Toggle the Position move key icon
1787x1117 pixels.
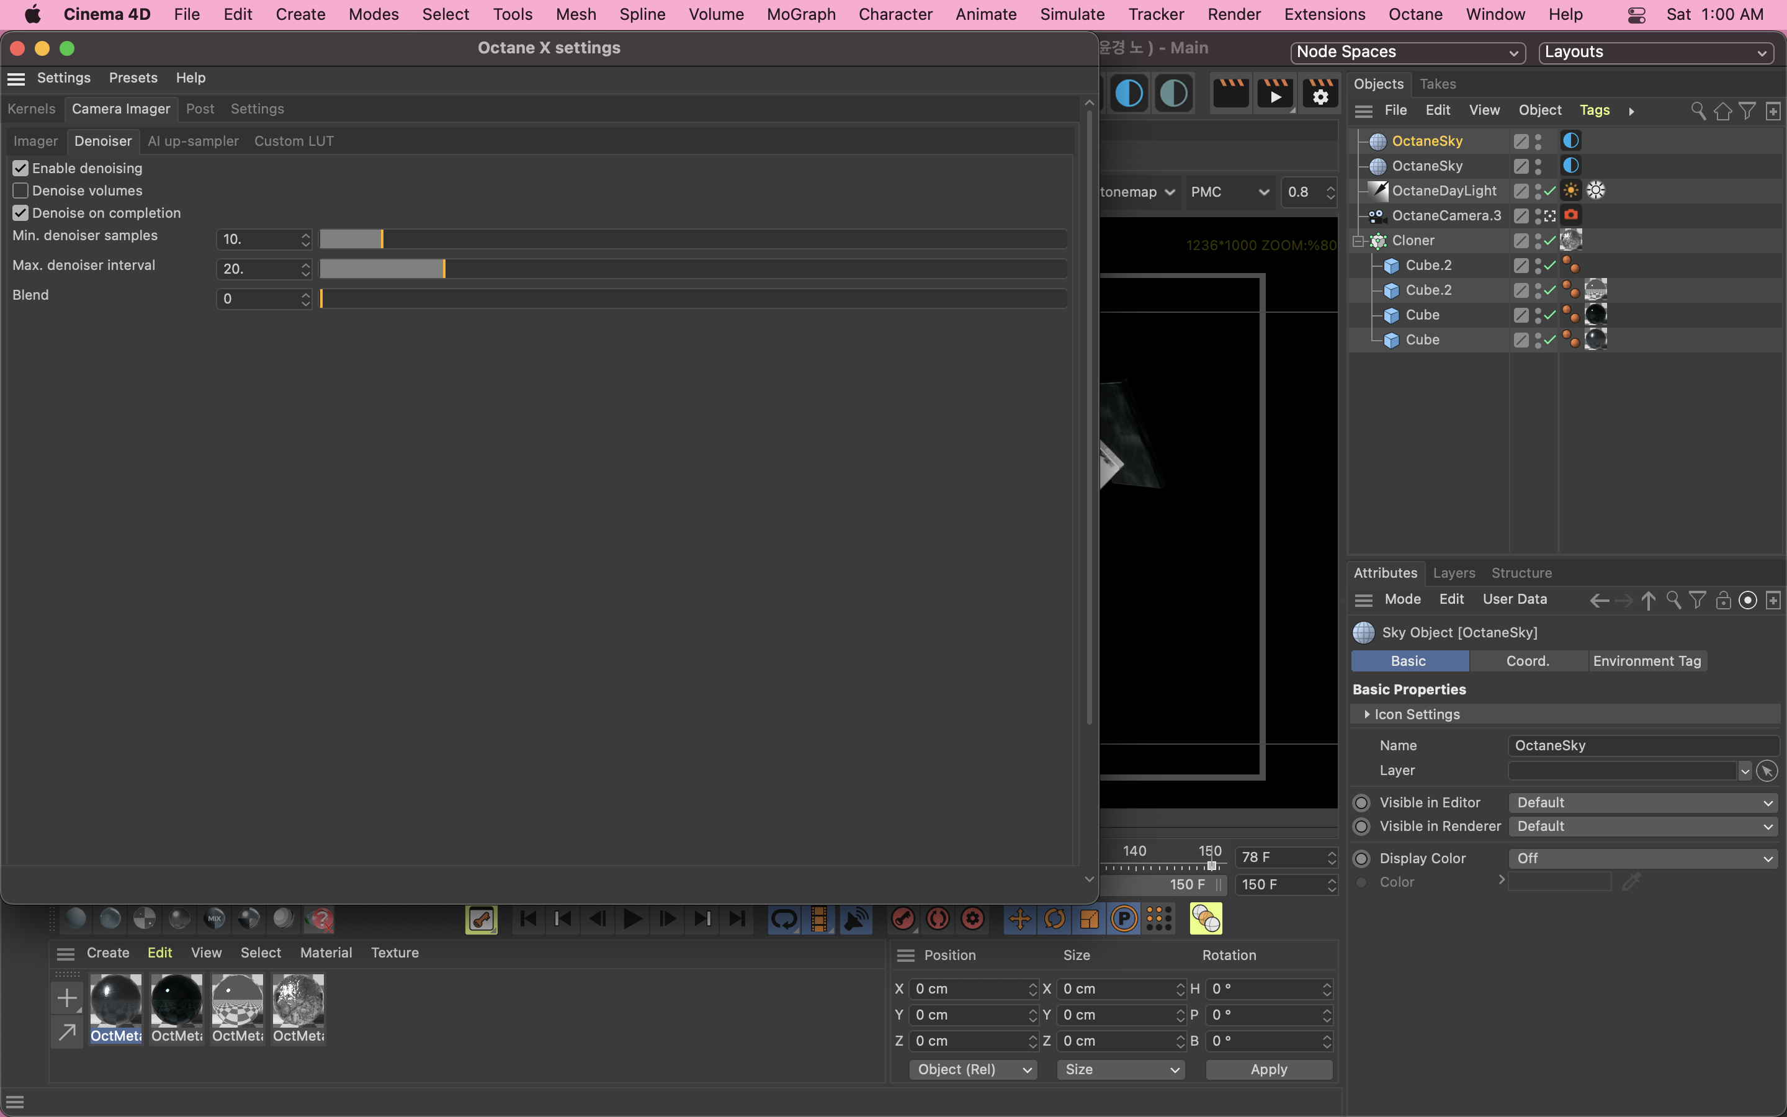tap(1020, 919)
